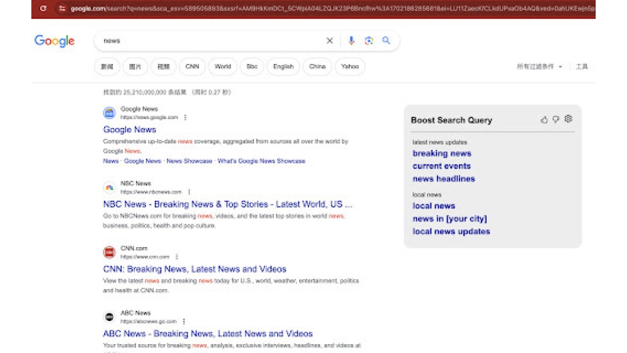This screenshot has height=353, width=627.
Task: Select the World filter chip
Action: click(x=223, y=66)
